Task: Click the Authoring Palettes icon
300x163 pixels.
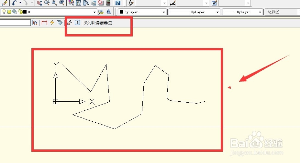Action: pyautogui.click(x=35, y=23)
